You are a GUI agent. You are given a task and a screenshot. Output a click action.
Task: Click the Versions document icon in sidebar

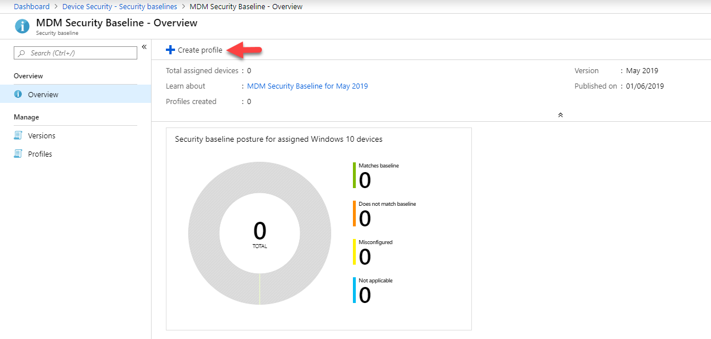click(x=18, y=135)
